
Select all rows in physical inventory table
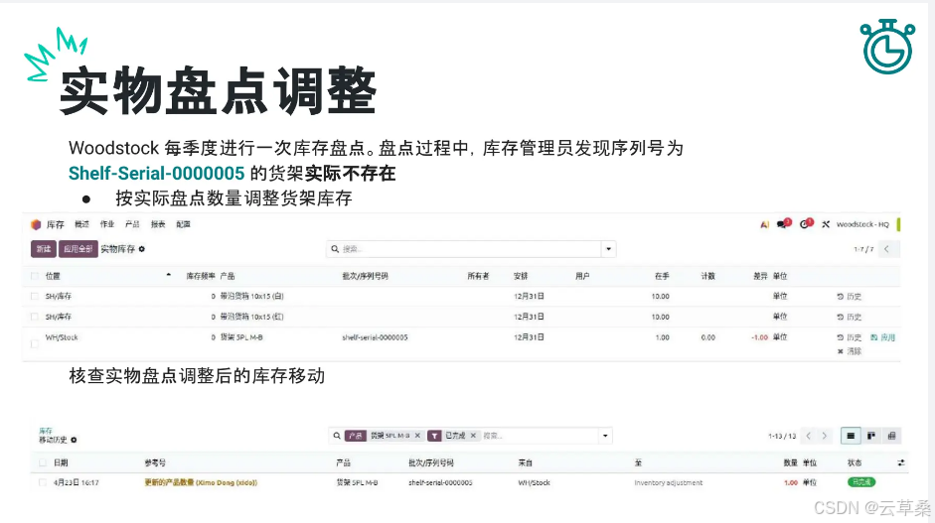[35, 276]
